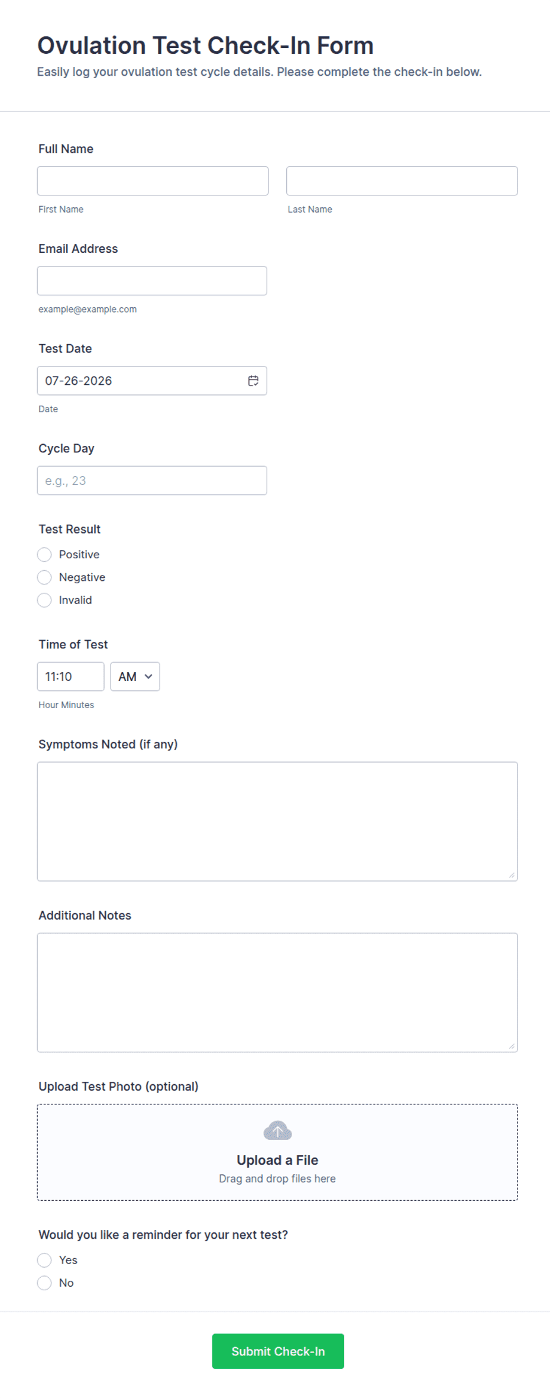Submit the check-in form
Image resolution: width=550 pixels, height=1398 pixels.
(x=278, y=1351)
